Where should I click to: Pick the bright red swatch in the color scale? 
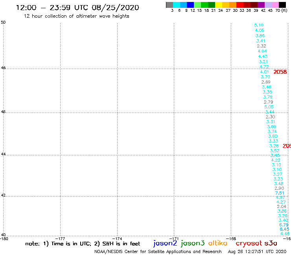pos(240,5)
